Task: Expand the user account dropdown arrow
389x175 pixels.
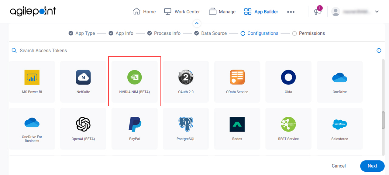Action: click(377, 12)
